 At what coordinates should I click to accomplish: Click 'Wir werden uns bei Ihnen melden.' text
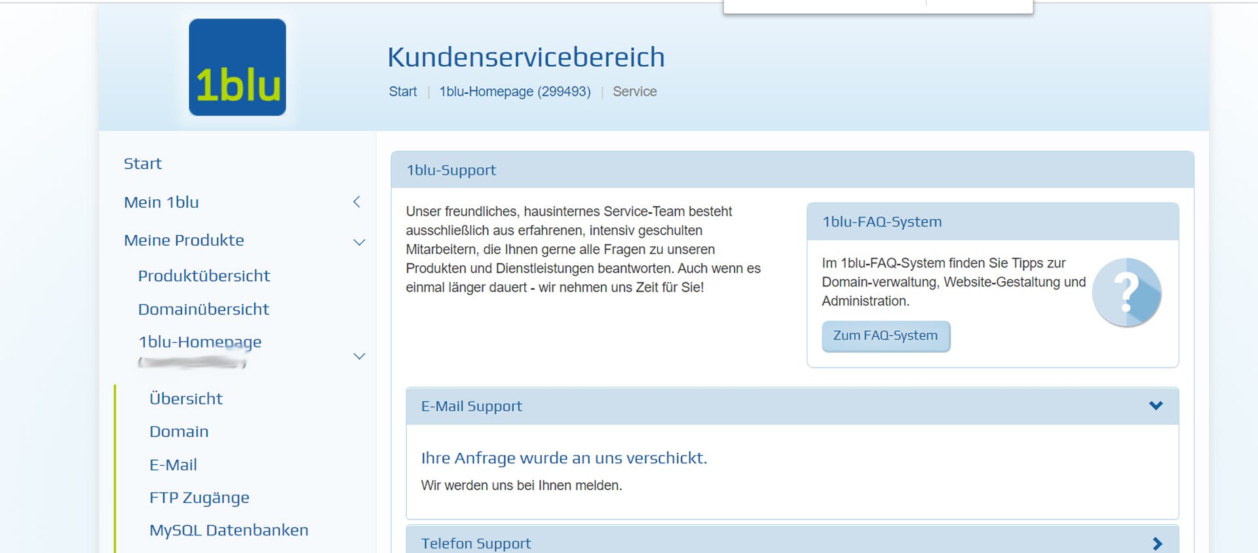522,486
